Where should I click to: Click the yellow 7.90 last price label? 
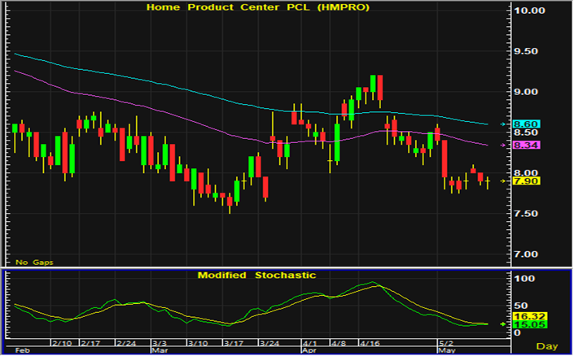tap(527, 181)
